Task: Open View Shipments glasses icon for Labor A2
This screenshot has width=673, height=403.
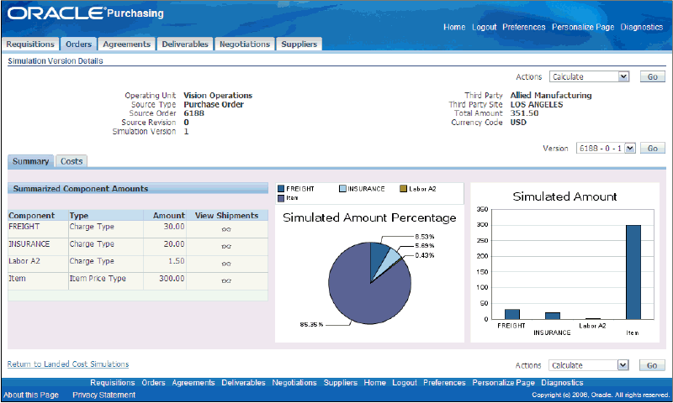Action: pos(226,264)
